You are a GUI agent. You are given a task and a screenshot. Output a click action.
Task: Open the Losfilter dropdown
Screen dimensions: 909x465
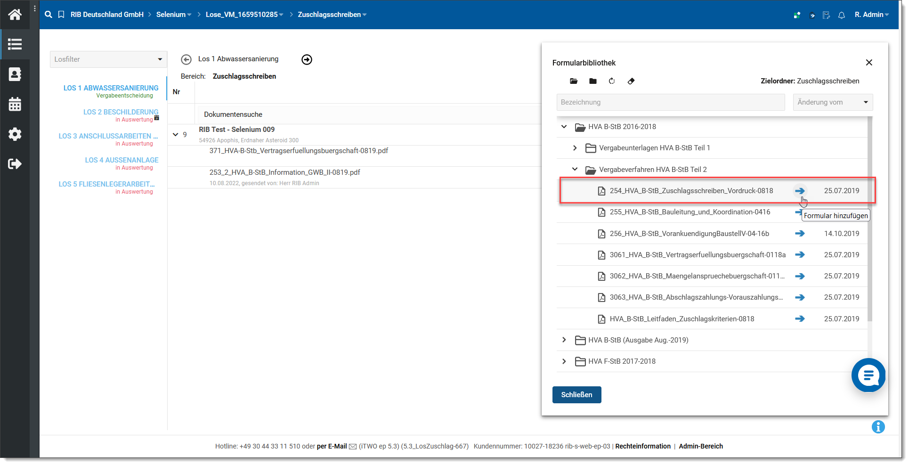coord(108,59)
